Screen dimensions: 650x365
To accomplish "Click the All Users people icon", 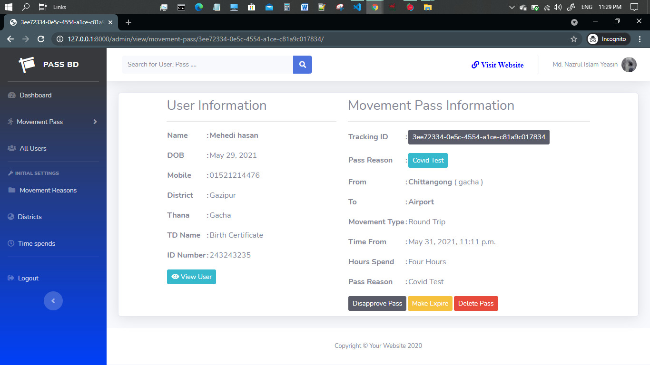I will pyautogui.click(x=12, y=148).
